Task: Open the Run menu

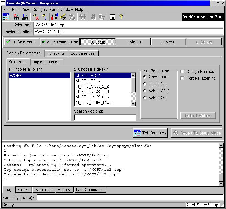Action: pyautogui.click(x=53, y=9)
